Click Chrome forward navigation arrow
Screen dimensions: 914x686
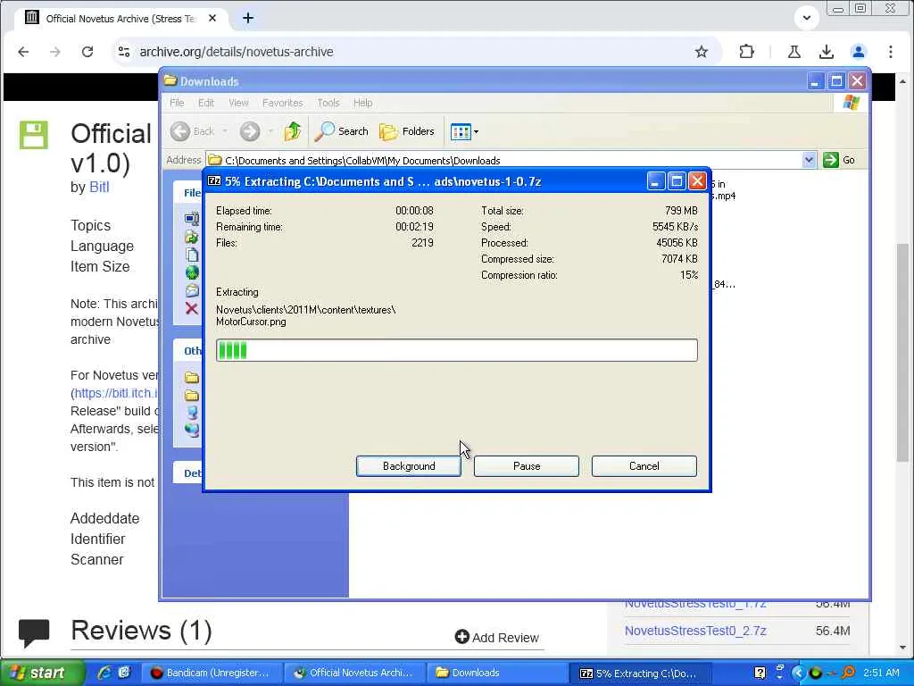[x=55, y=52]
